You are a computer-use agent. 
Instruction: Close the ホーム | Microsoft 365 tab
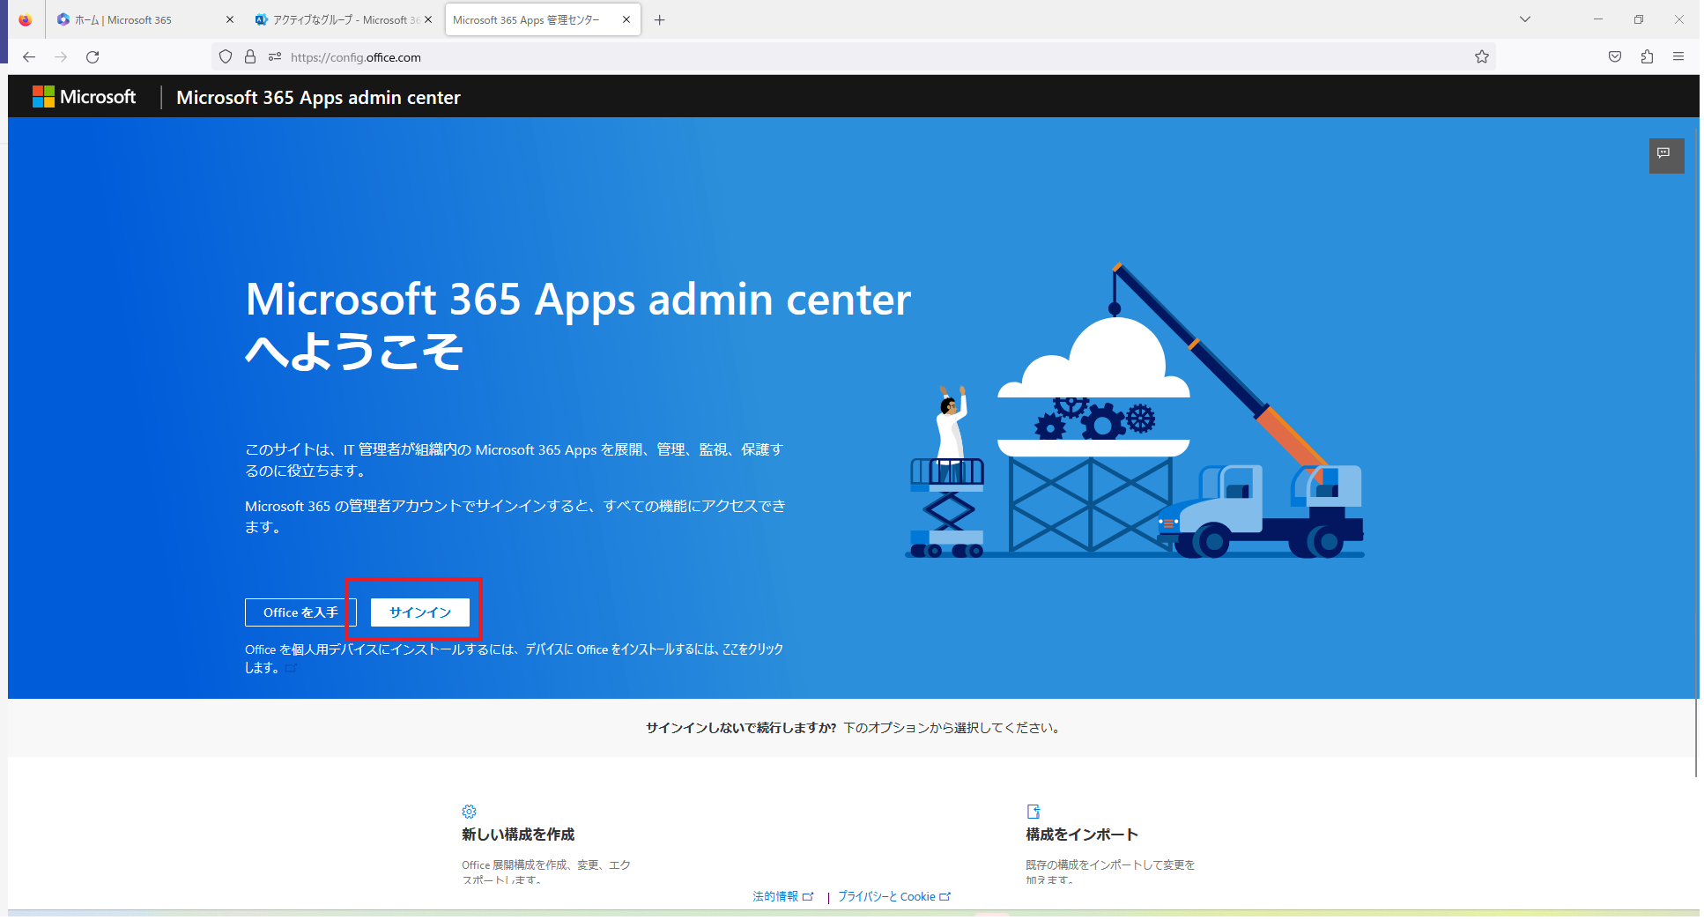[230, 19]
